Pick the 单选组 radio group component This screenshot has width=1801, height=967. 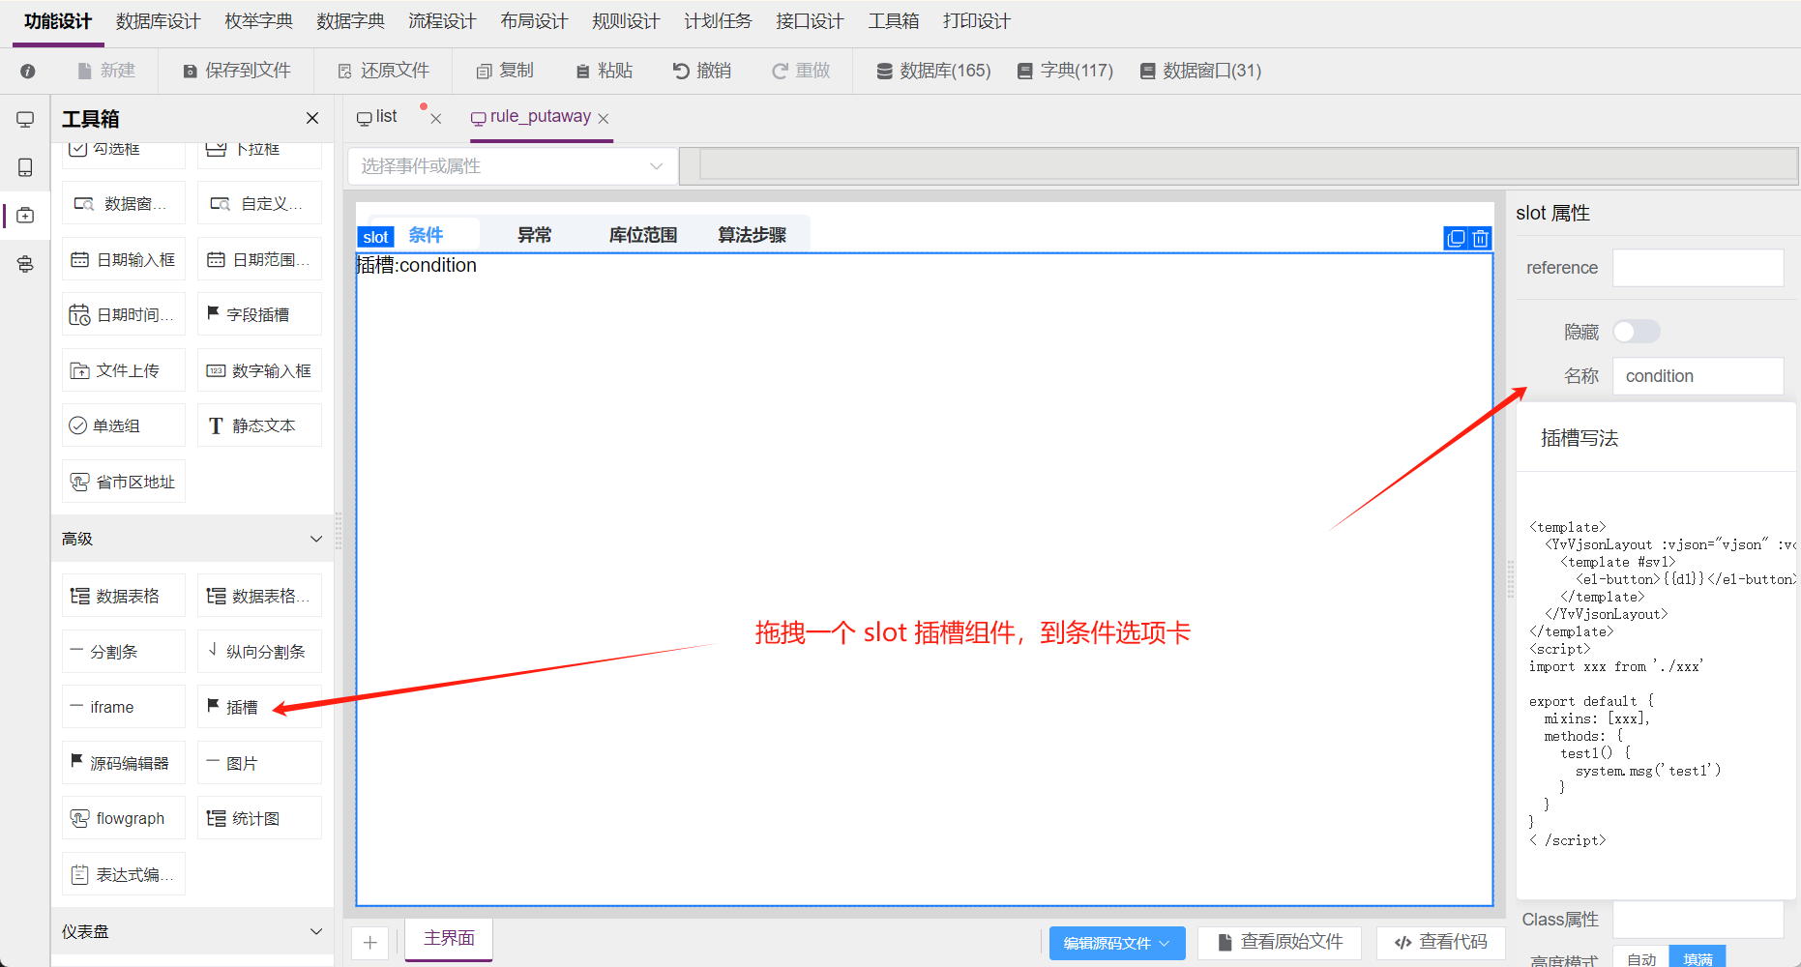pyautogui.click(x=124, y=425)
